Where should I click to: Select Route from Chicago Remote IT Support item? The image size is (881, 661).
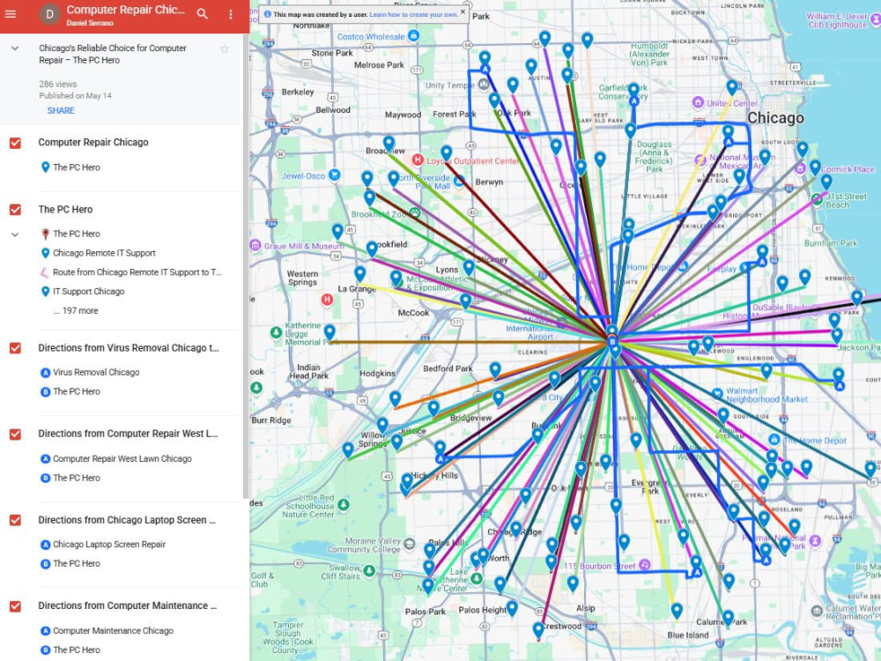(137, 272)
